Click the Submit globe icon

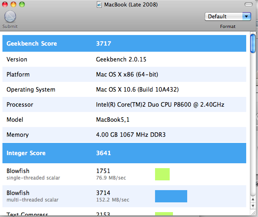10,16
